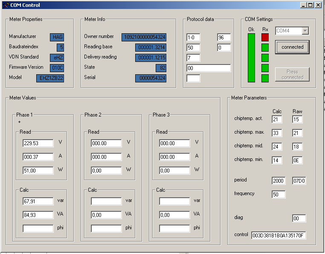The image size is (325, 254).
Task: Maximize the COM Control window
Action: coord(310,5)
